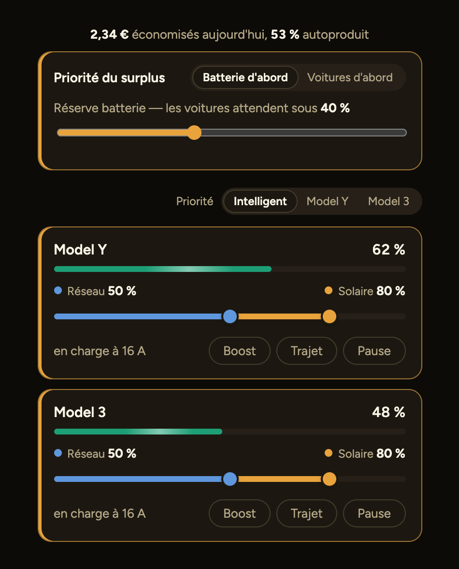Click Trajet on the Model Y card

(x=306, y=351)
